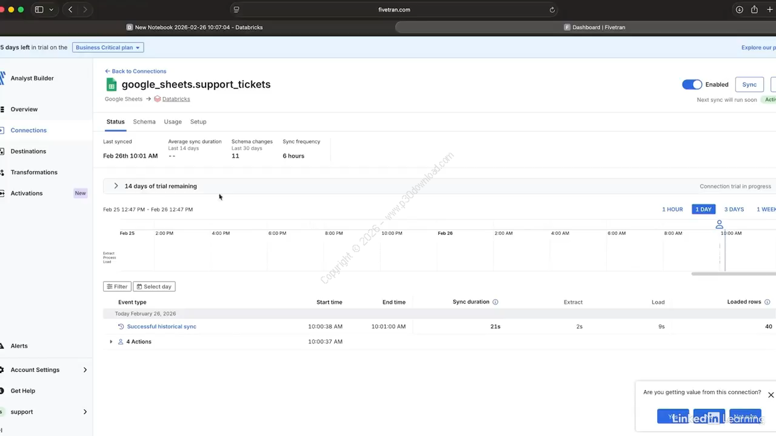Image resolution: width=776 pixels, height=436 pixels.
Task: Click the site settings icon in the address bar
Action: [236, 10]
